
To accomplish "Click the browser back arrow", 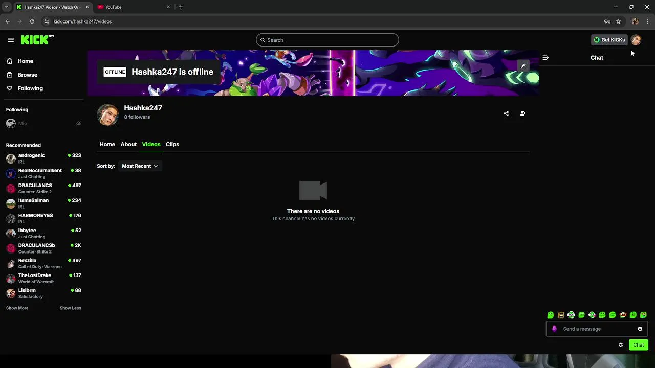I will [8, 21].
